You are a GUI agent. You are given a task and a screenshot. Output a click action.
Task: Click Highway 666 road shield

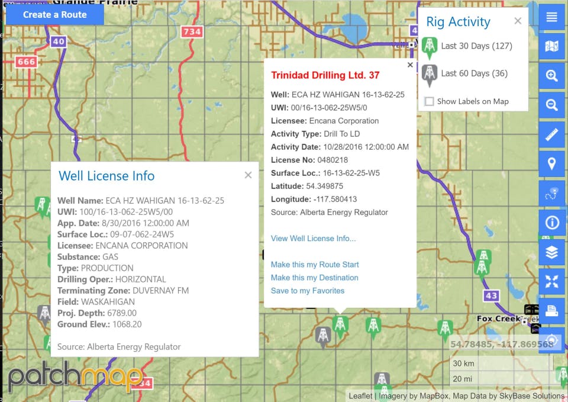click(27, 62)
